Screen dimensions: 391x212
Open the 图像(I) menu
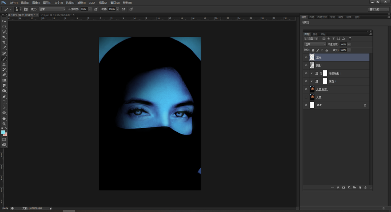pos(36,3)
